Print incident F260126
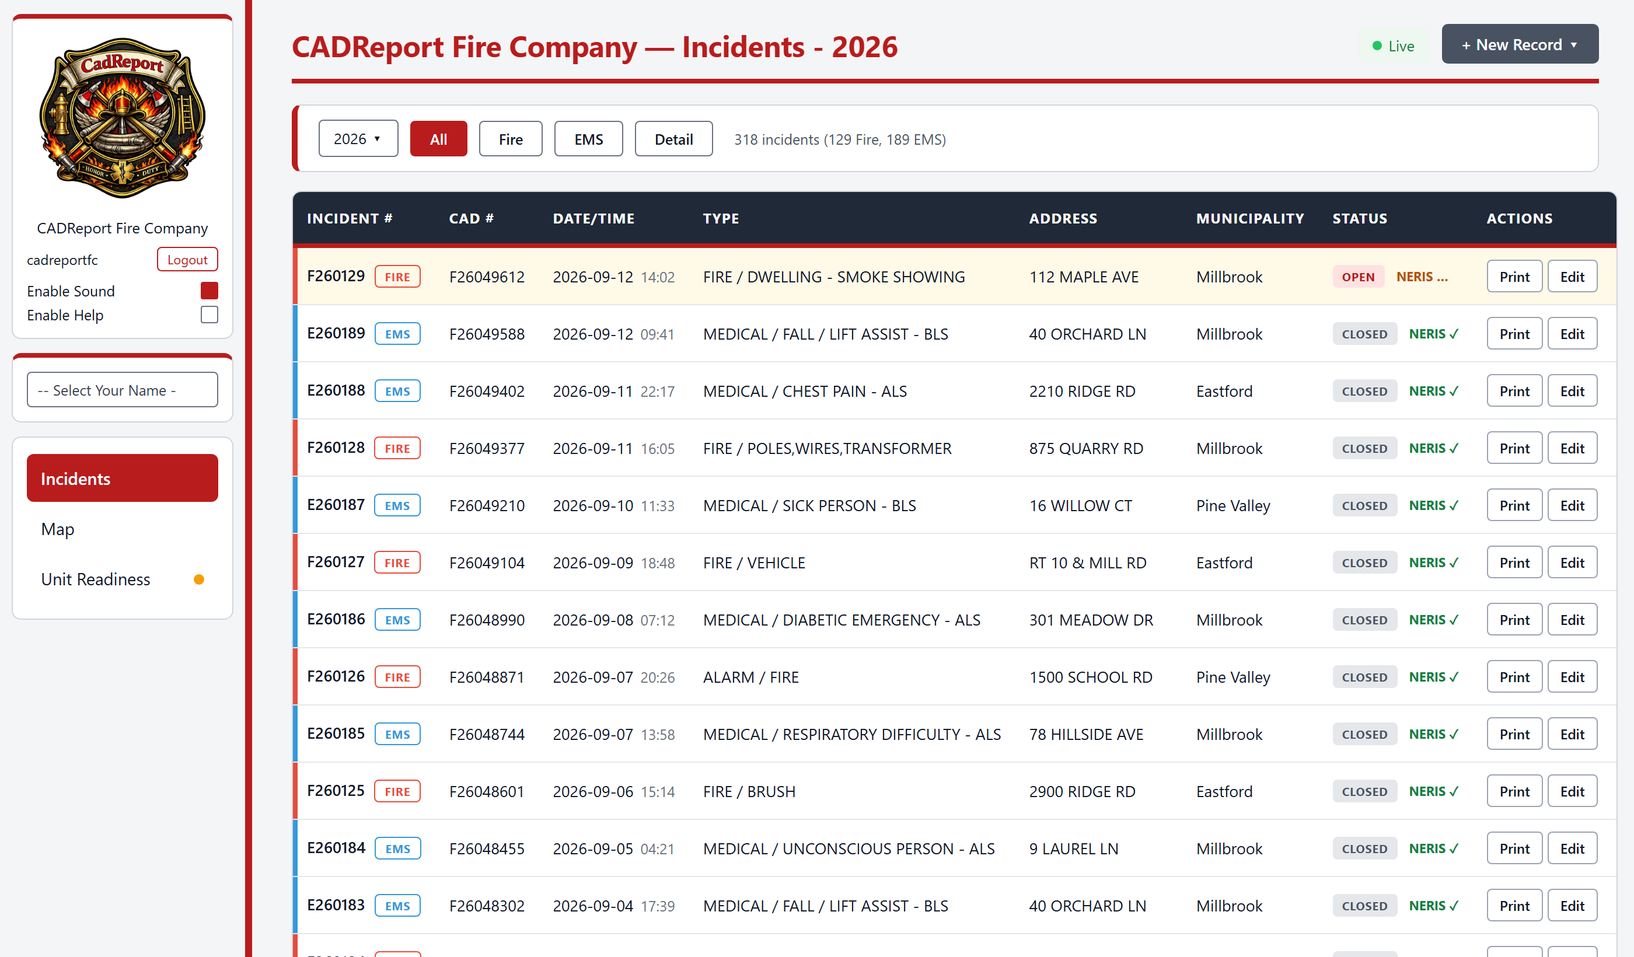The height and width of the screenshot is (957, 1634). 1514,677
